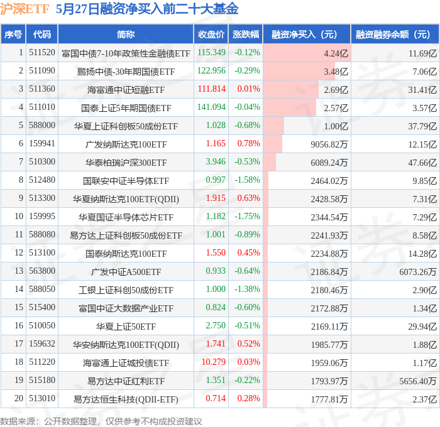Click balance value 6073.26万
This screenshot has height=427, width=440.
(418, 272)
